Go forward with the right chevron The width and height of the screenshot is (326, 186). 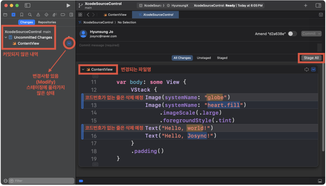coord(93,15)
